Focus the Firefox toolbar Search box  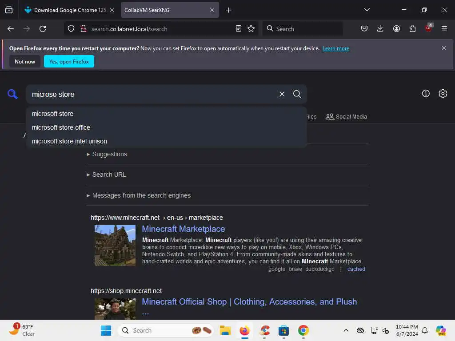click(x=302, y=29)
